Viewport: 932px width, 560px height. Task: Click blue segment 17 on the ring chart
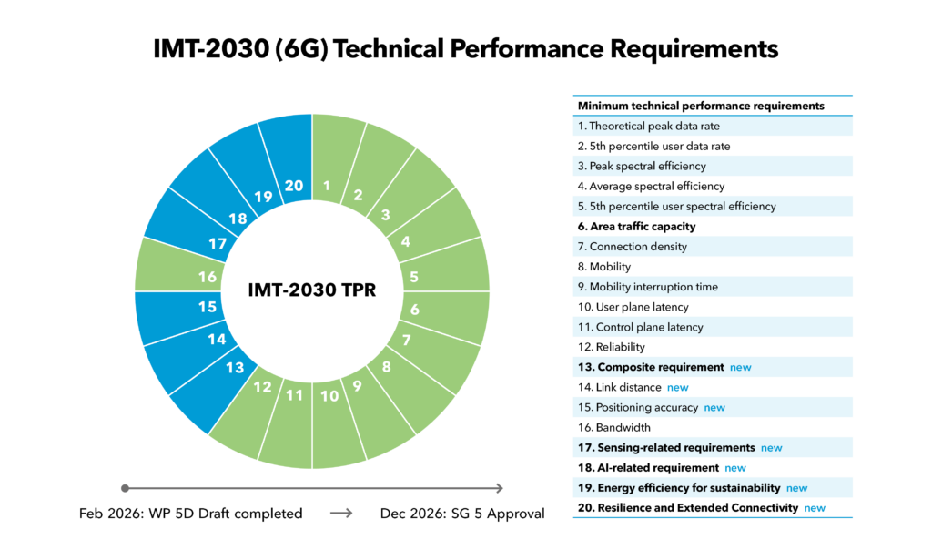tap(216, 244)
